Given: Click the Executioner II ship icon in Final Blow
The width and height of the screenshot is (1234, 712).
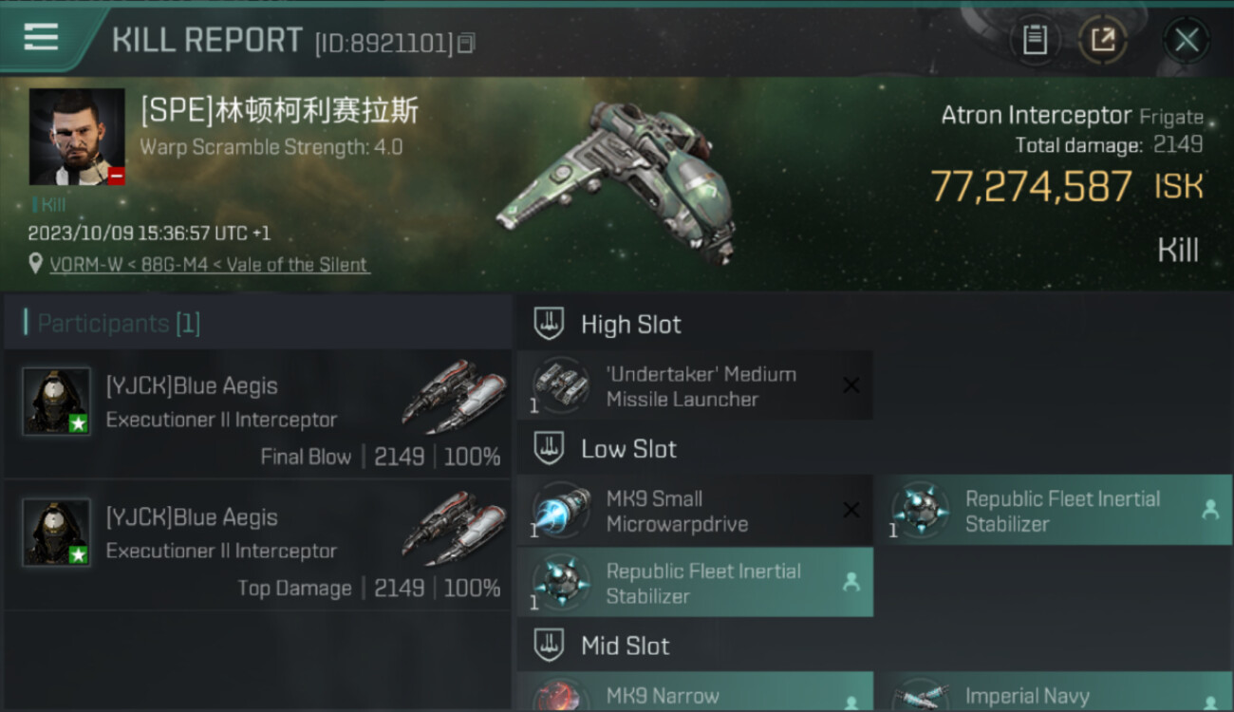Looking at the screenshot, I should [455, 396].
